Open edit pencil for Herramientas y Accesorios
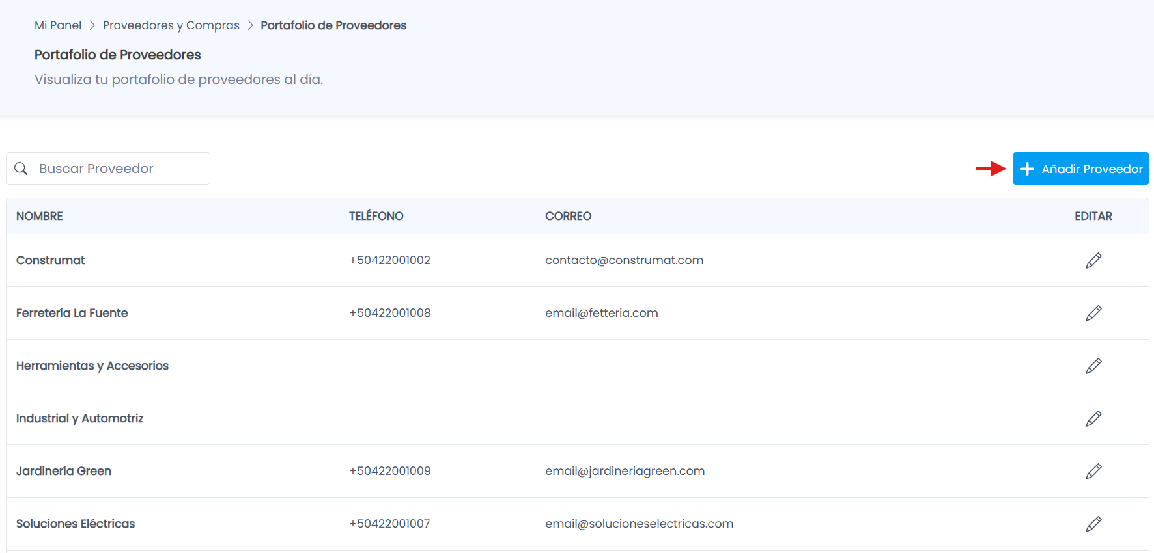 pos(1093,366)
